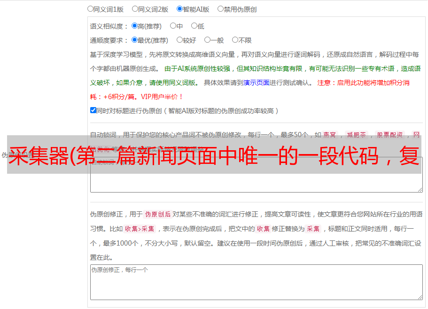Set 语义相似度 to 低

tap(194, 26)
